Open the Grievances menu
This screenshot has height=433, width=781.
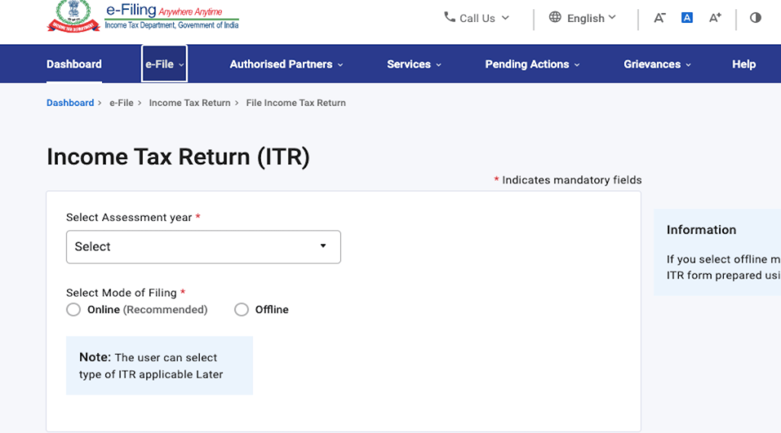click(657, 64)
